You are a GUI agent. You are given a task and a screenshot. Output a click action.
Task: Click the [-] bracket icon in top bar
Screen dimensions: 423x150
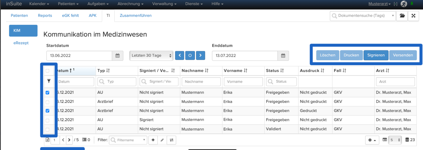point(396,4)
